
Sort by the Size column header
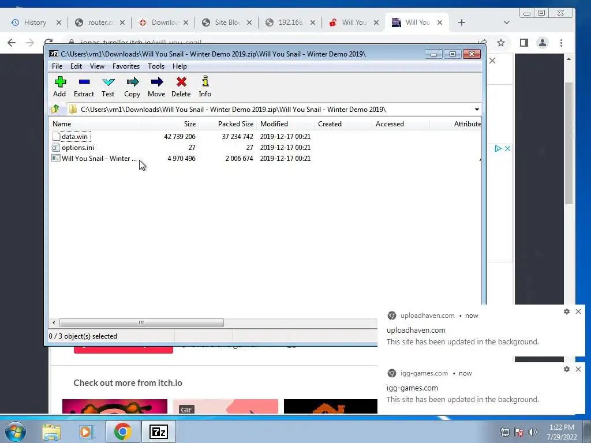(170, 124)
